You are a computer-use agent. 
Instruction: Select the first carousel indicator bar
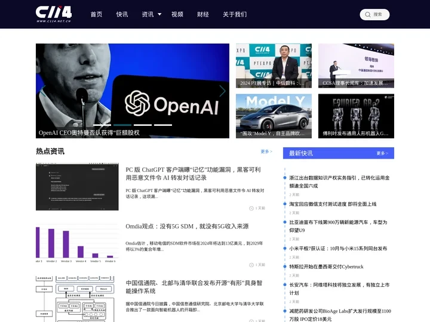102,125
